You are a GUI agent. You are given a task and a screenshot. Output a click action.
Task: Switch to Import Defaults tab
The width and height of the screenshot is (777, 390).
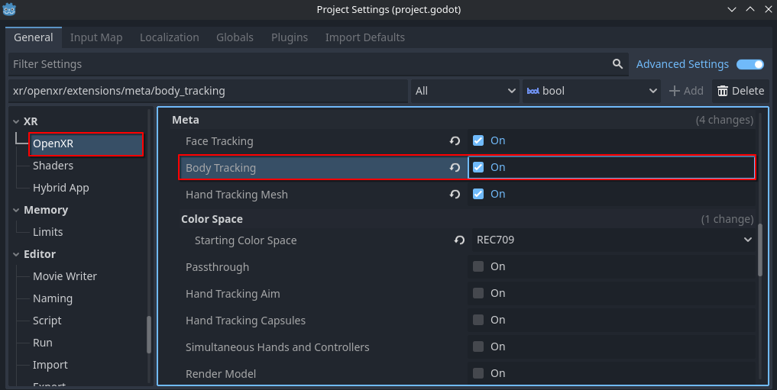tap(365, 37)
